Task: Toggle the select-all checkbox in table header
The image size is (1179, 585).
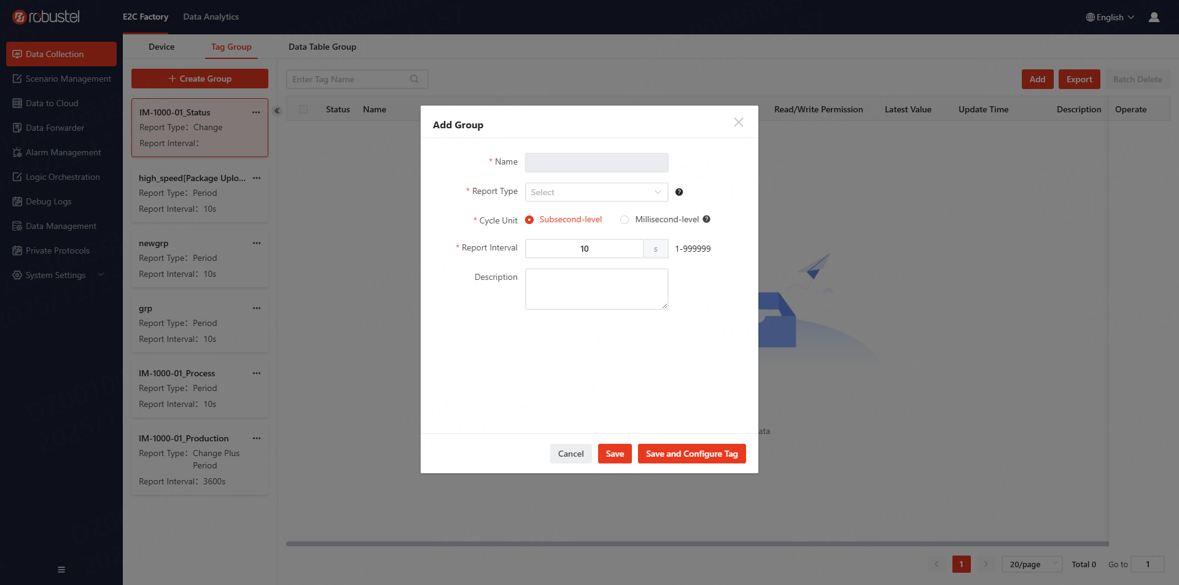Action: [x=303, y=109]
